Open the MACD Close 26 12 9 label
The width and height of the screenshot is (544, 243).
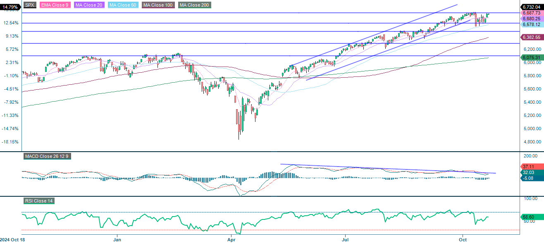click(46, 156)
